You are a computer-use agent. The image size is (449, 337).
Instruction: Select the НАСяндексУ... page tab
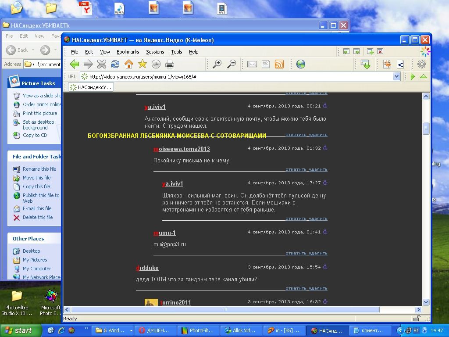pyautogui.click(x=91, y=87)
